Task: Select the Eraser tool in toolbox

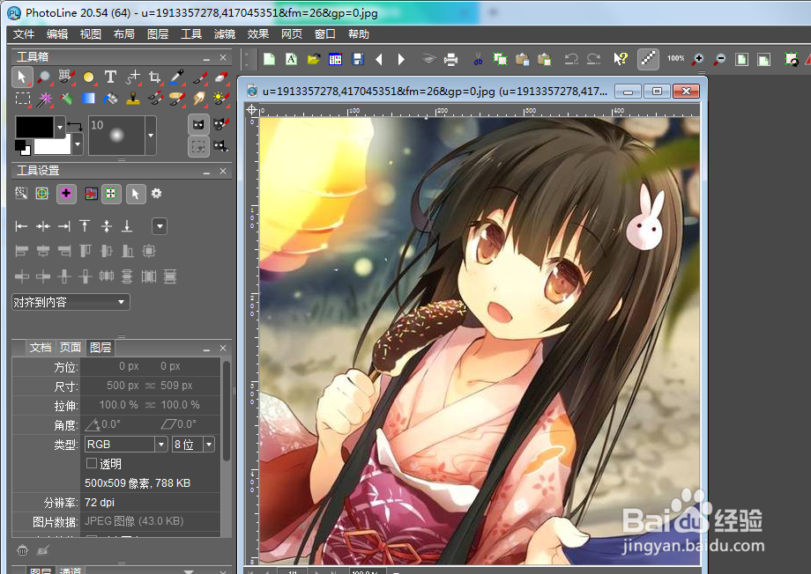Action: (x=221, y=77)
